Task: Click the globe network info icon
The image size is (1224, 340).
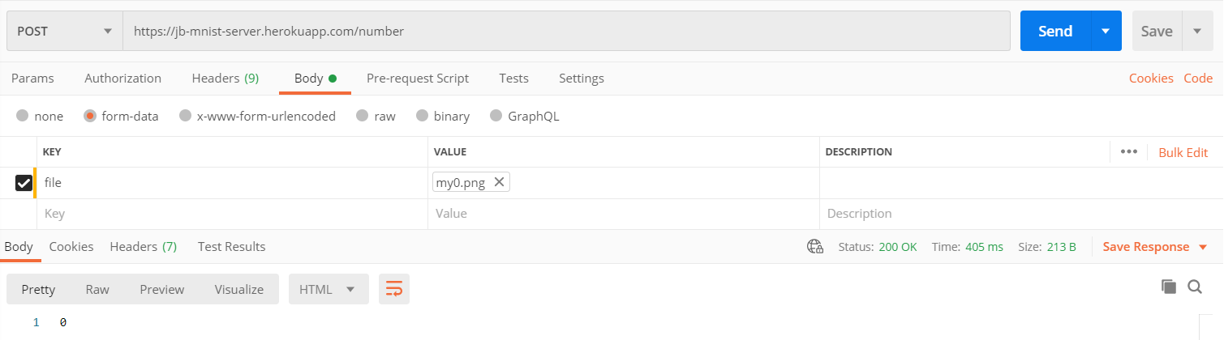Action: coord(815,247)
